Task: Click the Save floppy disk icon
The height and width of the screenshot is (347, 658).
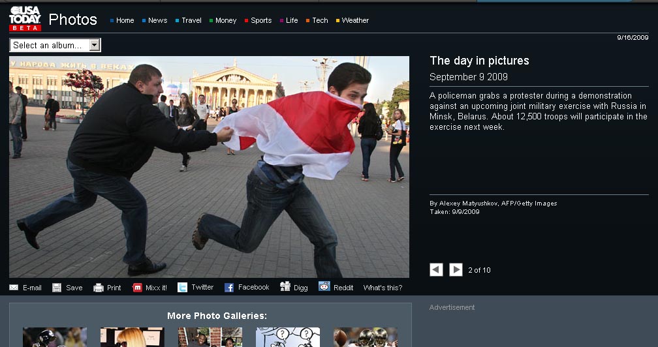Action: pos(57,288)
